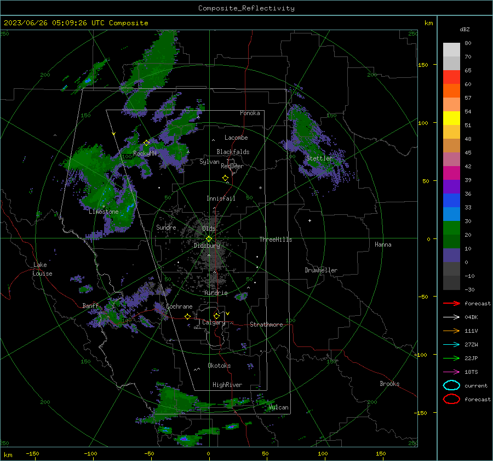The height and width of the screenshot is (461, 493).
Task: Click the Hanna label
Action: click(383, 244)
